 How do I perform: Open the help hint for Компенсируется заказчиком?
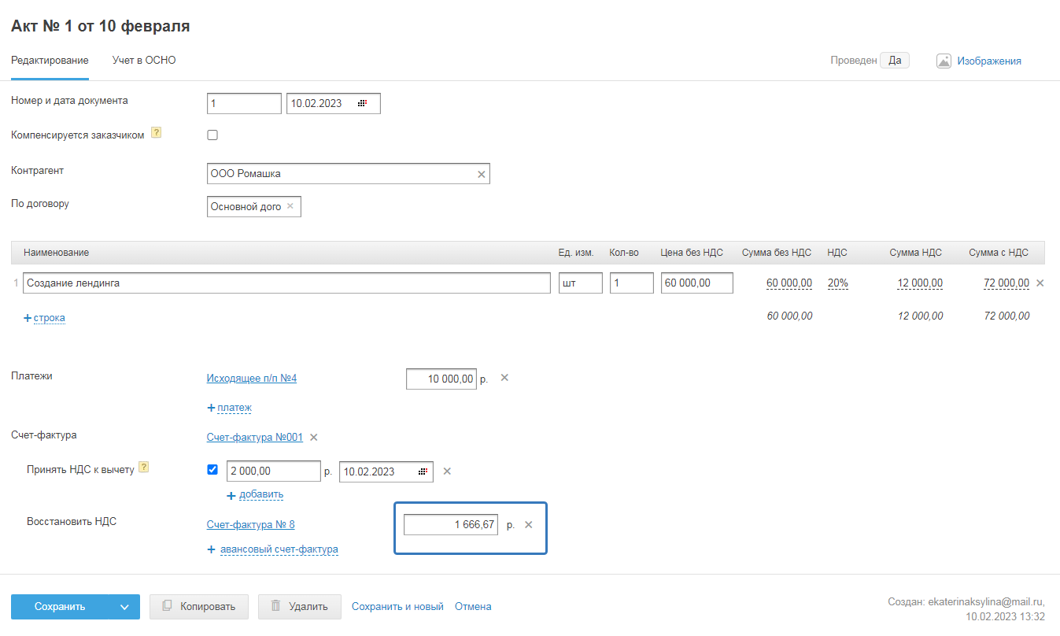coord(156,134)
